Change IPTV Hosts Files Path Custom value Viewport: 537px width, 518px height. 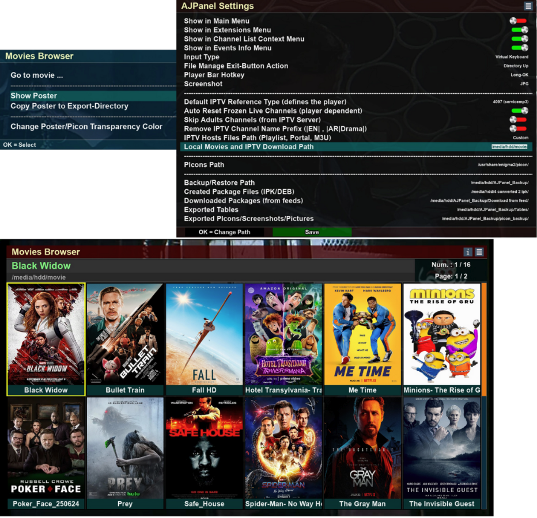click(520, 138)
